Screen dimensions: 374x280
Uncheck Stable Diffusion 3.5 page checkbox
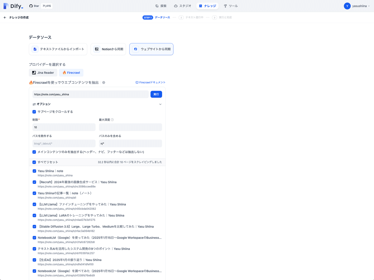pyautogui.click(x=34, y=226)
